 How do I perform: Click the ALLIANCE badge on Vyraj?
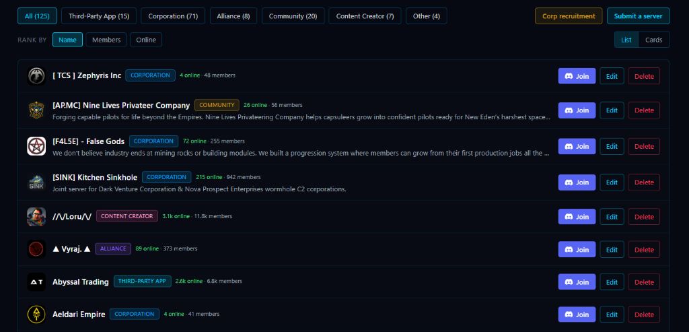coord(113,248)
